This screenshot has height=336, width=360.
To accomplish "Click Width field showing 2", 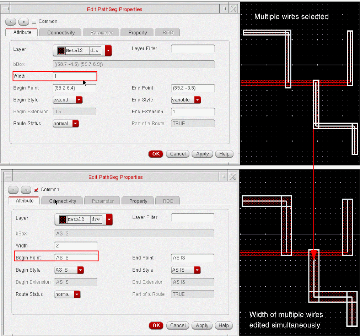I will tap(76, 245).
